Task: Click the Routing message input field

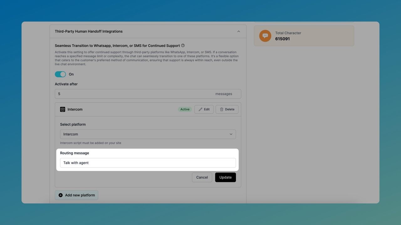Action: pyautogui.click(x=148, y=163)
